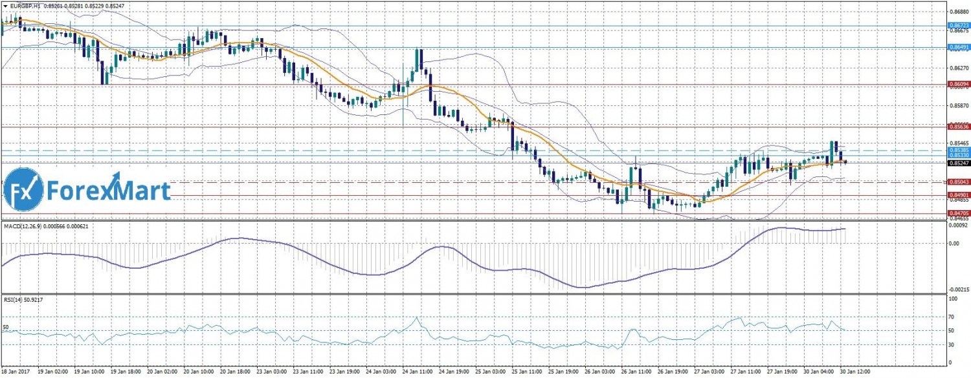Viewport: 971px width, 378px height.
Task: Click the ForexMart Fx circle logo
Action: (23, 190)
